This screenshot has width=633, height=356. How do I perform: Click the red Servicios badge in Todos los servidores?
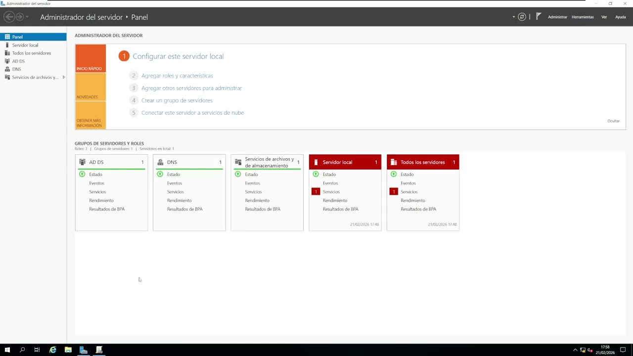394,192
